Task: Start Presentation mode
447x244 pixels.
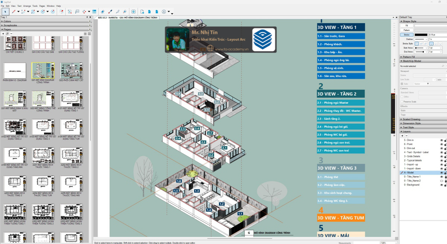Action: pyautogui.click(x=133, y=12)
